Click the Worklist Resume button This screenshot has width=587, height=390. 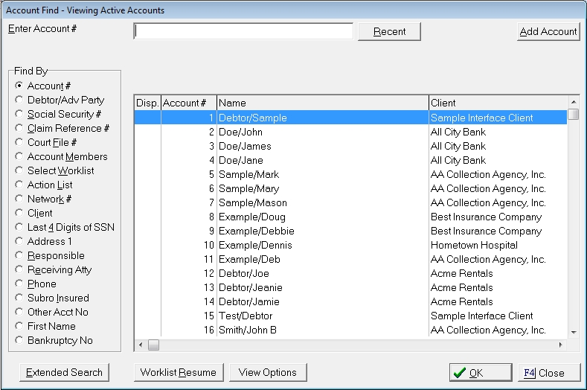click(179, 372)
